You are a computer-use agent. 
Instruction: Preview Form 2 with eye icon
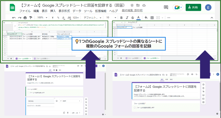192,74
